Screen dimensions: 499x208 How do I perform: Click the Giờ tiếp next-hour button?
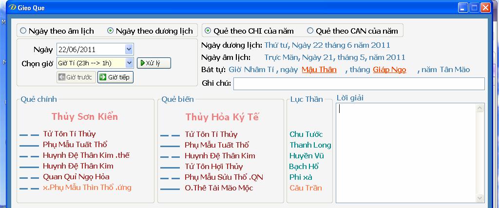[x=115, y=77]
